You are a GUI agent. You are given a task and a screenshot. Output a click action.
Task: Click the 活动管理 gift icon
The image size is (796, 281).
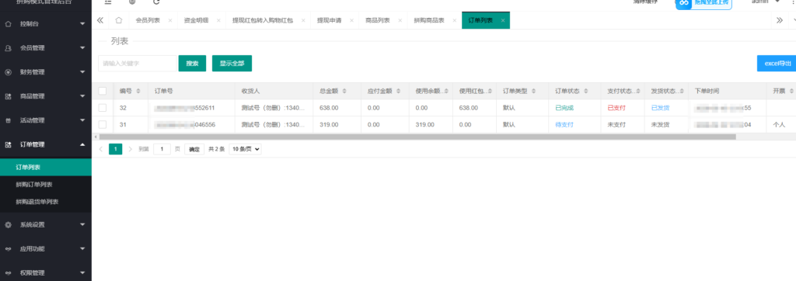coord(8,120)
